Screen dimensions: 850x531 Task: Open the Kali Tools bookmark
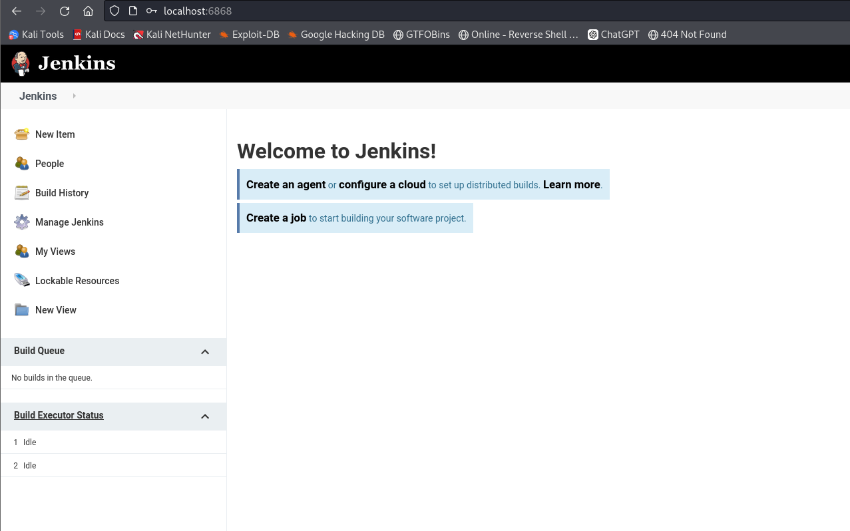click(36, 35)
